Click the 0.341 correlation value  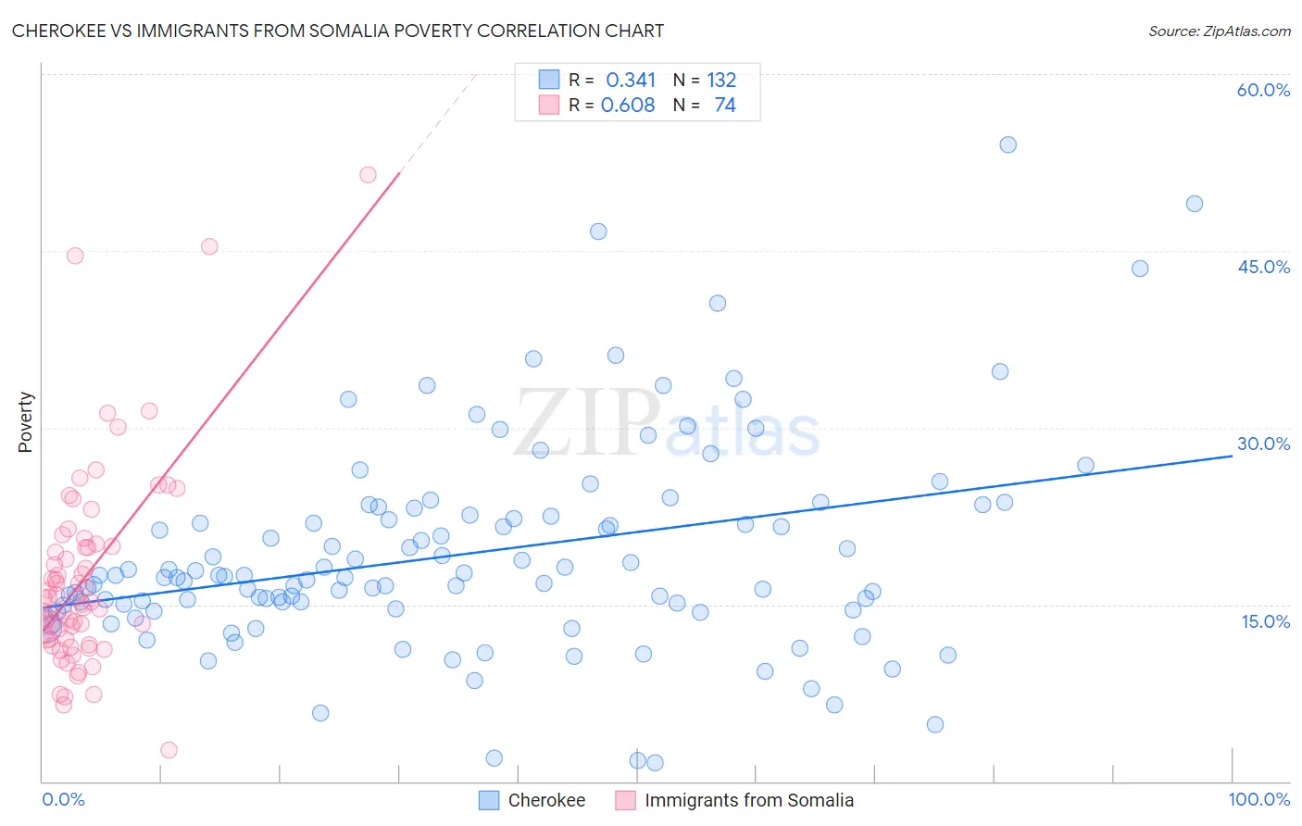pyautogui.click(x=631, y=80)
